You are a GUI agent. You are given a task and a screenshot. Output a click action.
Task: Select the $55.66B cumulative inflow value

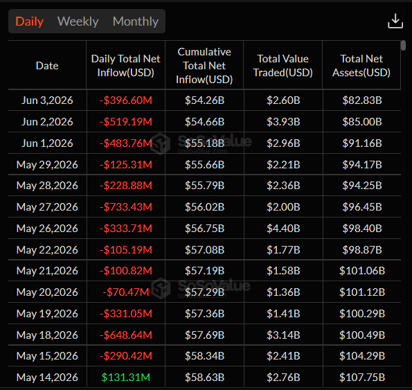point(204,165)
